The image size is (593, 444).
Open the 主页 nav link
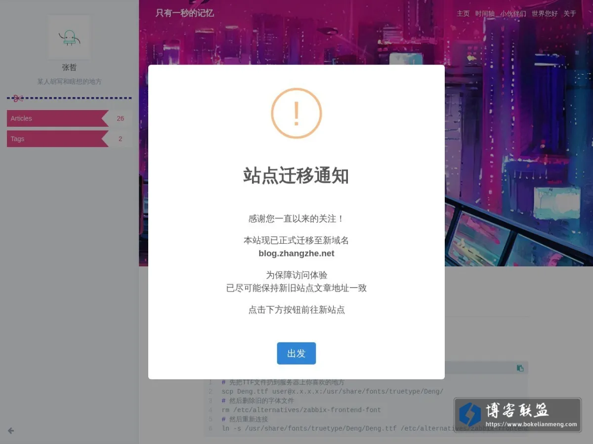click(x=463, y=13)
